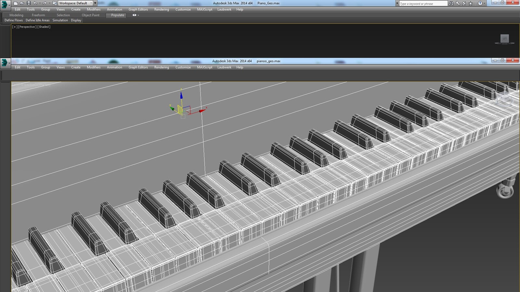This screenshot has height=292, width=520.
Task: Click the Save File floppy icon
Action: (29, 3)
